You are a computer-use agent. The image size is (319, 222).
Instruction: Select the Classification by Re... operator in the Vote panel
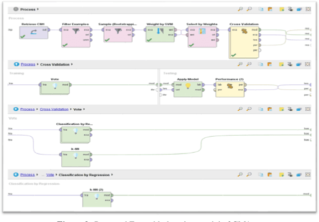[x=76, y=135]
